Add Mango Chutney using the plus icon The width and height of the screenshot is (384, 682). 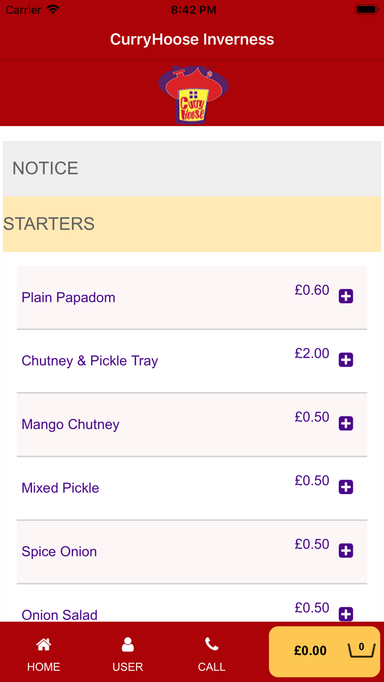pos(346,423)
